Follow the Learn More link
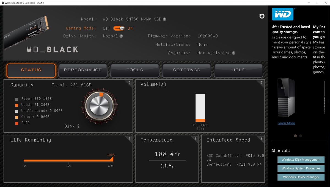Screen dimensions: 330x187 [x=286, y=123]
